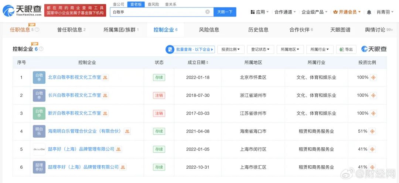399x183 pixels.
Task: Click the structure icon beside 海南明白乐管理合伙企业
Action: (127, 131)
